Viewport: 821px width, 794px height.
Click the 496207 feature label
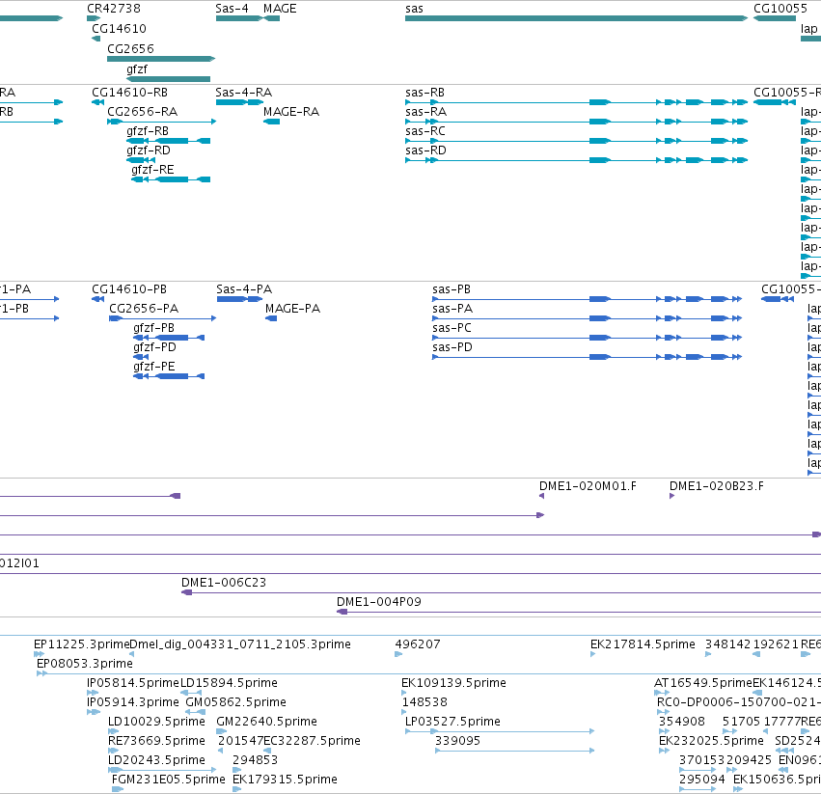click(418, 644)
